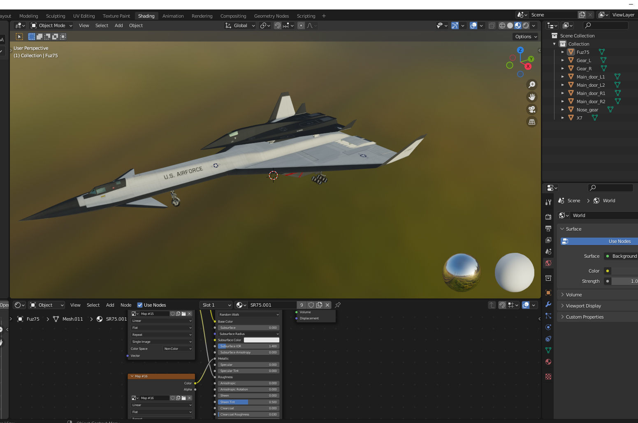Viewport: 638px width, 423px height.
Task: Open the viewport Options dropdown
Action: pos(526,37)
